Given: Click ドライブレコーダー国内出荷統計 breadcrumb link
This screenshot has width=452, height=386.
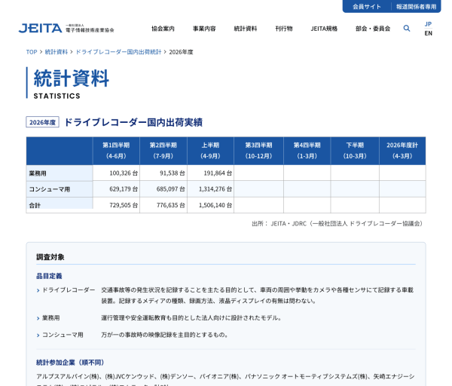Looking at the screenshot, I should point(118,52).
